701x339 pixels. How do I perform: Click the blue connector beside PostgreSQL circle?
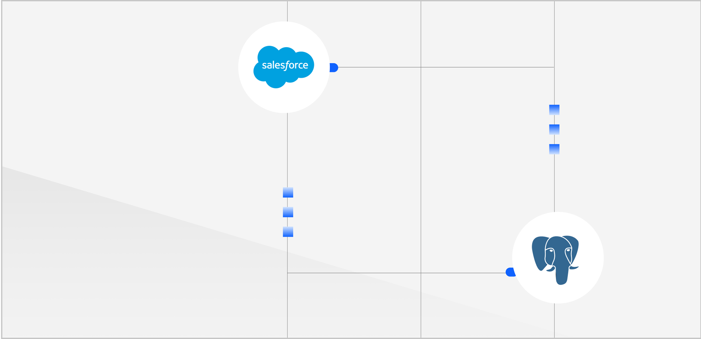(510, 272)
